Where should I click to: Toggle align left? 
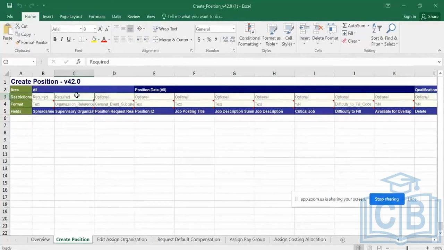pos(116,40)
